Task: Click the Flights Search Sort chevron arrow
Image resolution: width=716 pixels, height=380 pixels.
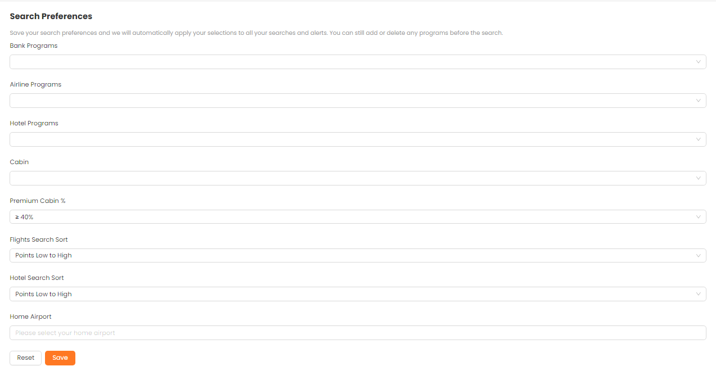Action: [698, 256]
